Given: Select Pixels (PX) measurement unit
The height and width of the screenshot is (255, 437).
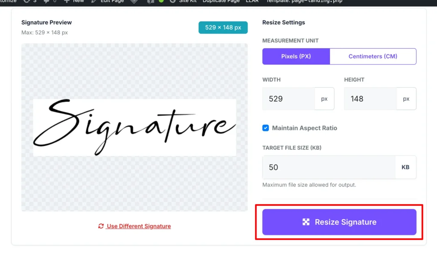Looking at the screenshot, I should point(296,56).
